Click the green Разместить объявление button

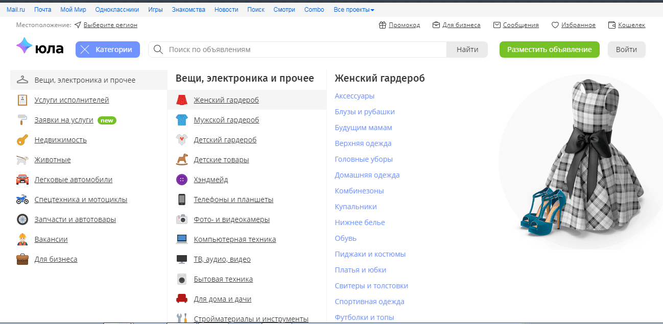pyautogui.click(x=550, y=49)
